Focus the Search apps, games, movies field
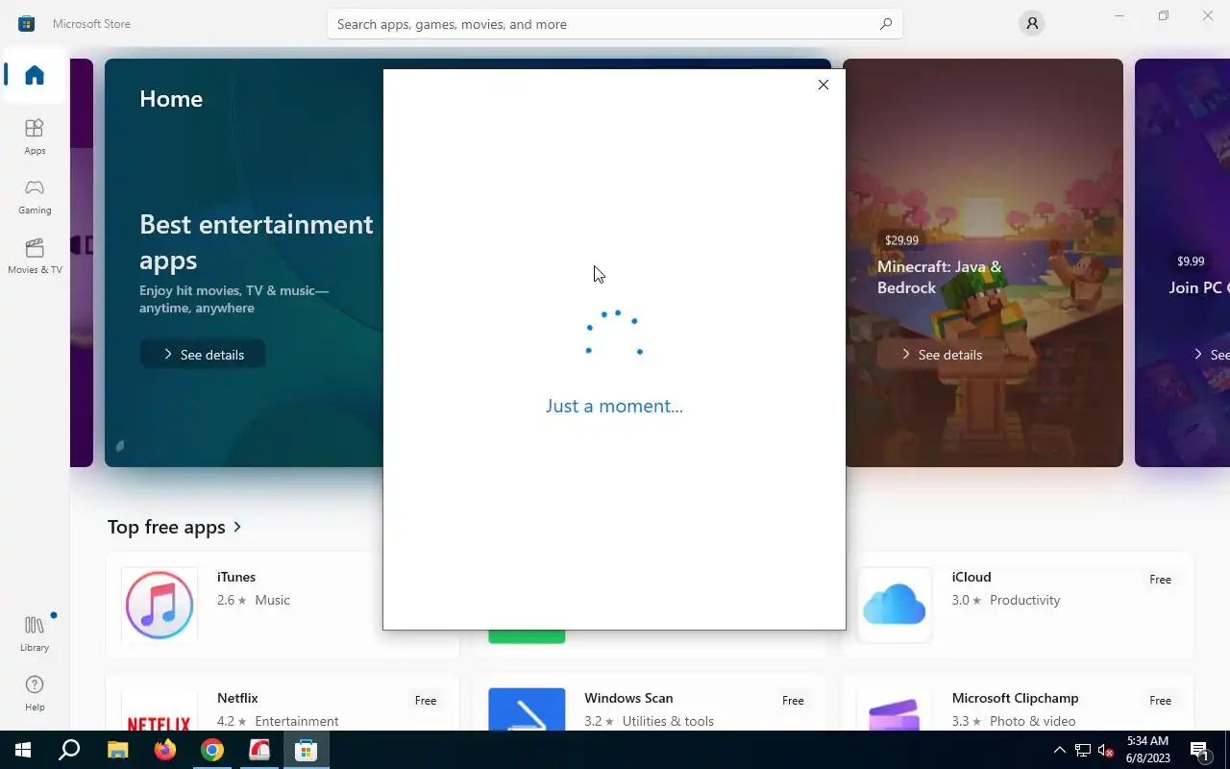 coord(615,24)
